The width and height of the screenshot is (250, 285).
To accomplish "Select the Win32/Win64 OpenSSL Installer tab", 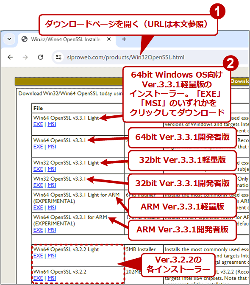I will pyautogui.click(x=67, y=39).
